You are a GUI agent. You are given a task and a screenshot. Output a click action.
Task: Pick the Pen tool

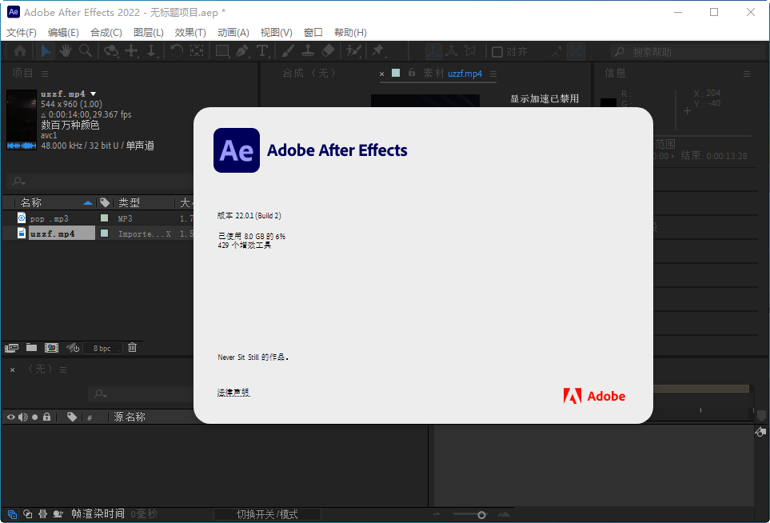pyautogui.click(x=242, y=50)
